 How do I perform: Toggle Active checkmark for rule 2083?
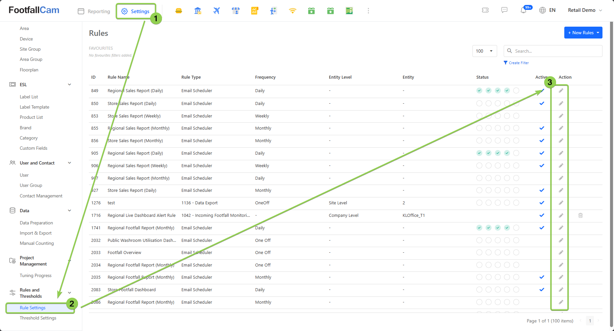point(542,290)
